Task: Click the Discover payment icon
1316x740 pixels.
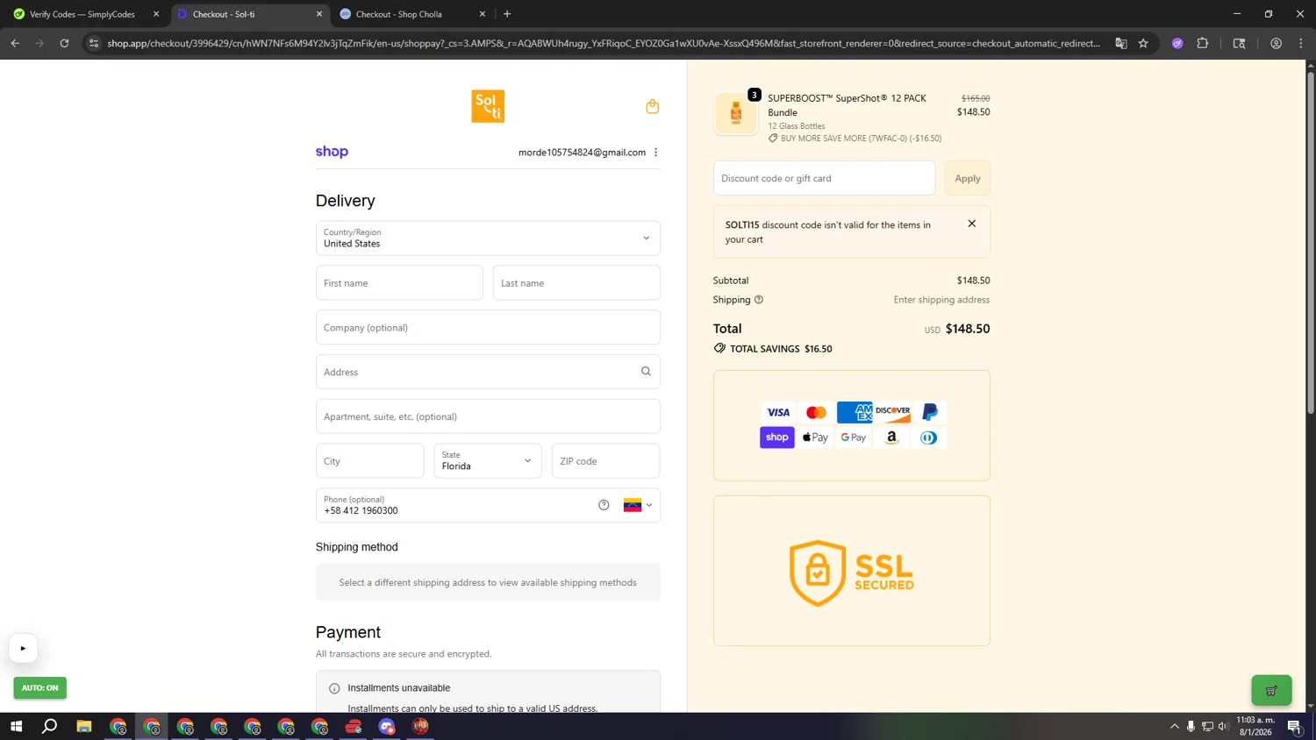Action: pos(892,412)
